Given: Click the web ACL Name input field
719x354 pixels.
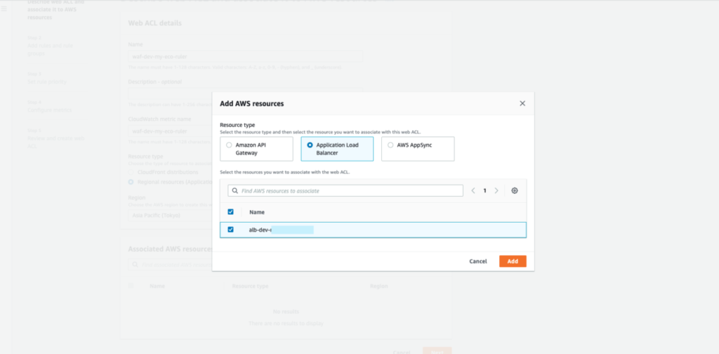Looking at the screenshot, I should (245, 56).
